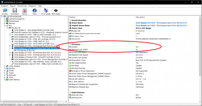Click tree panel scroll right arrow
The height and width of the screenshot is (106, 202).
66,102
